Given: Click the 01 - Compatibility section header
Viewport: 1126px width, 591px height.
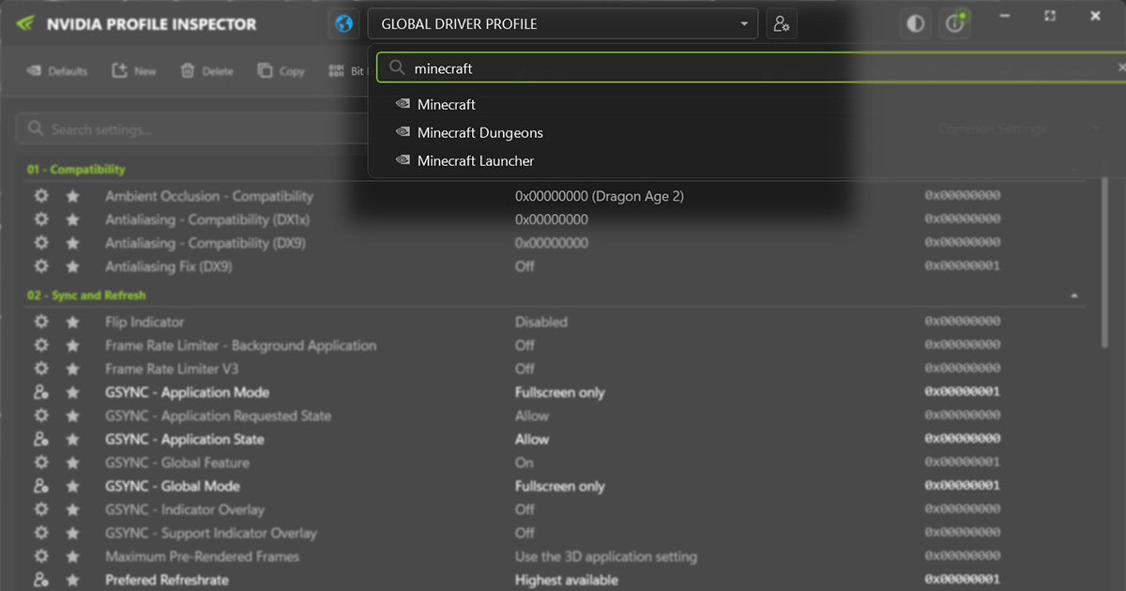Looking at the screenshot, I should coord(76,170).
